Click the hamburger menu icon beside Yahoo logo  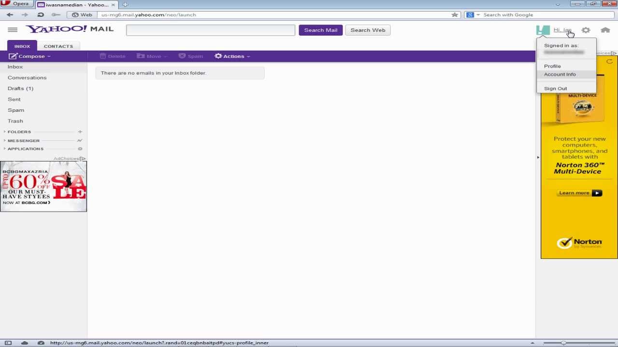(13, 30)
